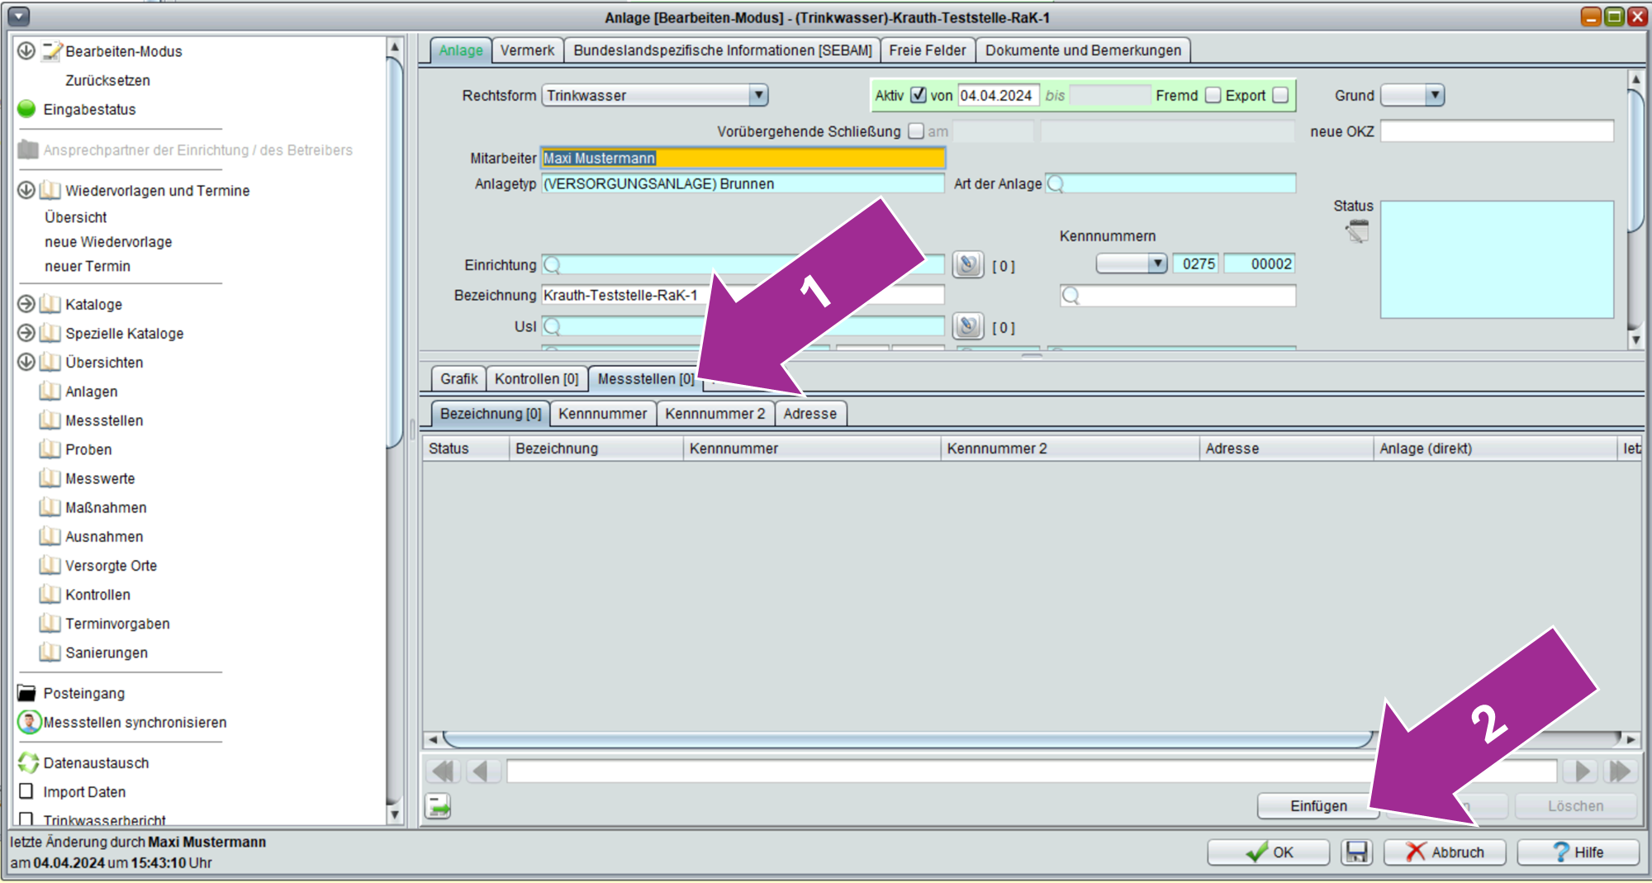Screen dimensions: 1652x883
Task: Open the Grund dropdown
Action: [x=1435, y=95]
